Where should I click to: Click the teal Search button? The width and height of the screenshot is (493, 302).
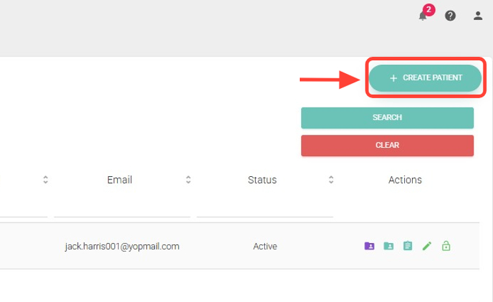coord(387,118)
